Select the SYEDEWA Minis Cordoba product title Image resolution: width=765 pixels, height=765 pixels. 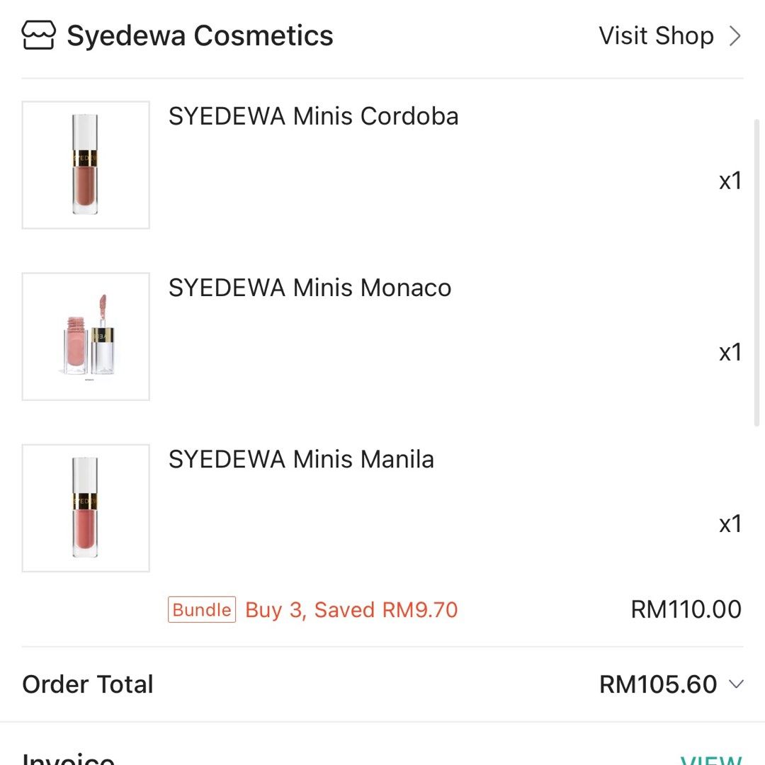coord(314,115)
